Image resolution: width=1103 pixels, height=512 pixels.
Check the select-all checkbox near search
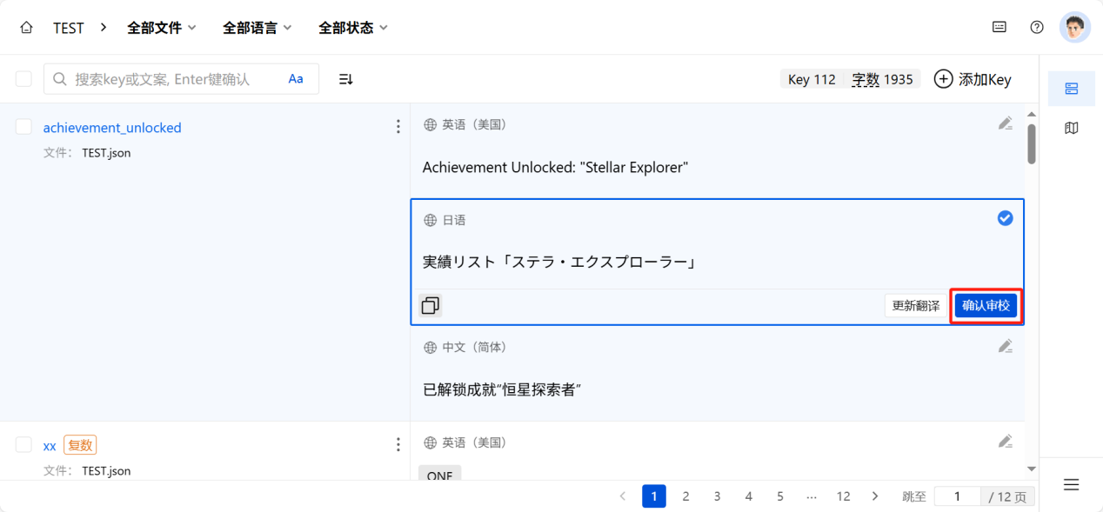tap(23, 79)
